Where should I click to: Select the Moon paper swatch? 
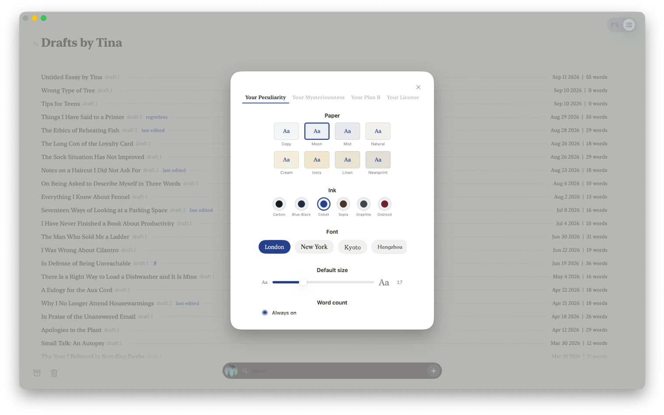point(317,131)
